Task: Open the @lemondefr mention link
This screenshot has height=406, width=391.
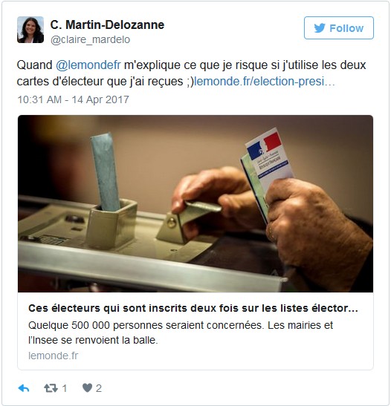Action: click(x=88, y=65)
